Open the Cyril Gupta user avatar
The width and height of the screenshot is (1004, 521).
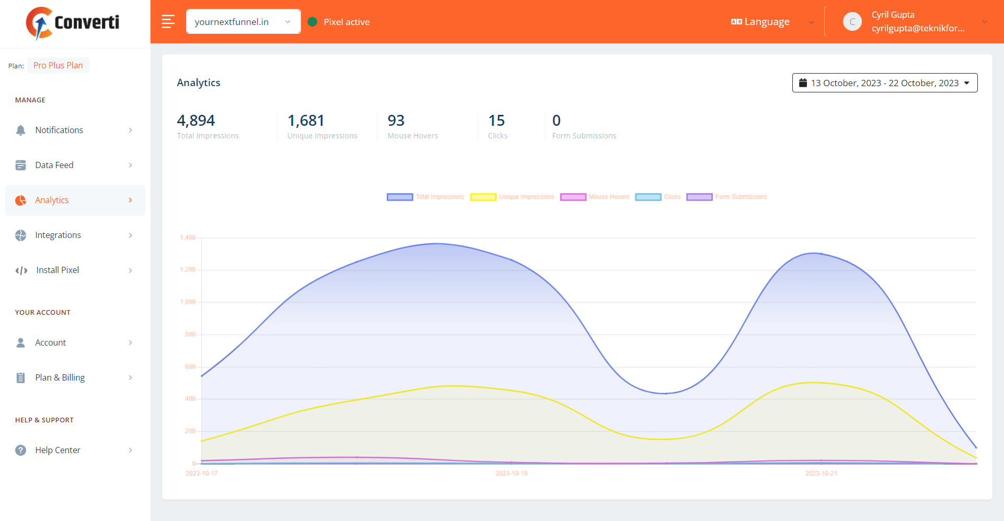click(x=852, y=21)
